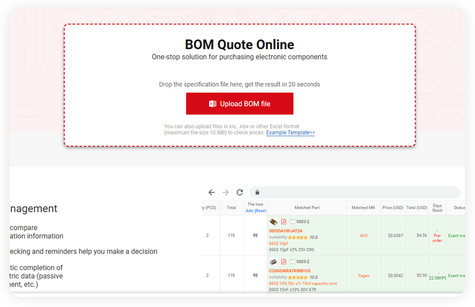Viewport: 475px width, 307px height.
Task: Click footprint icon beside first 0603-2
Action: click(x=293, y=222)
